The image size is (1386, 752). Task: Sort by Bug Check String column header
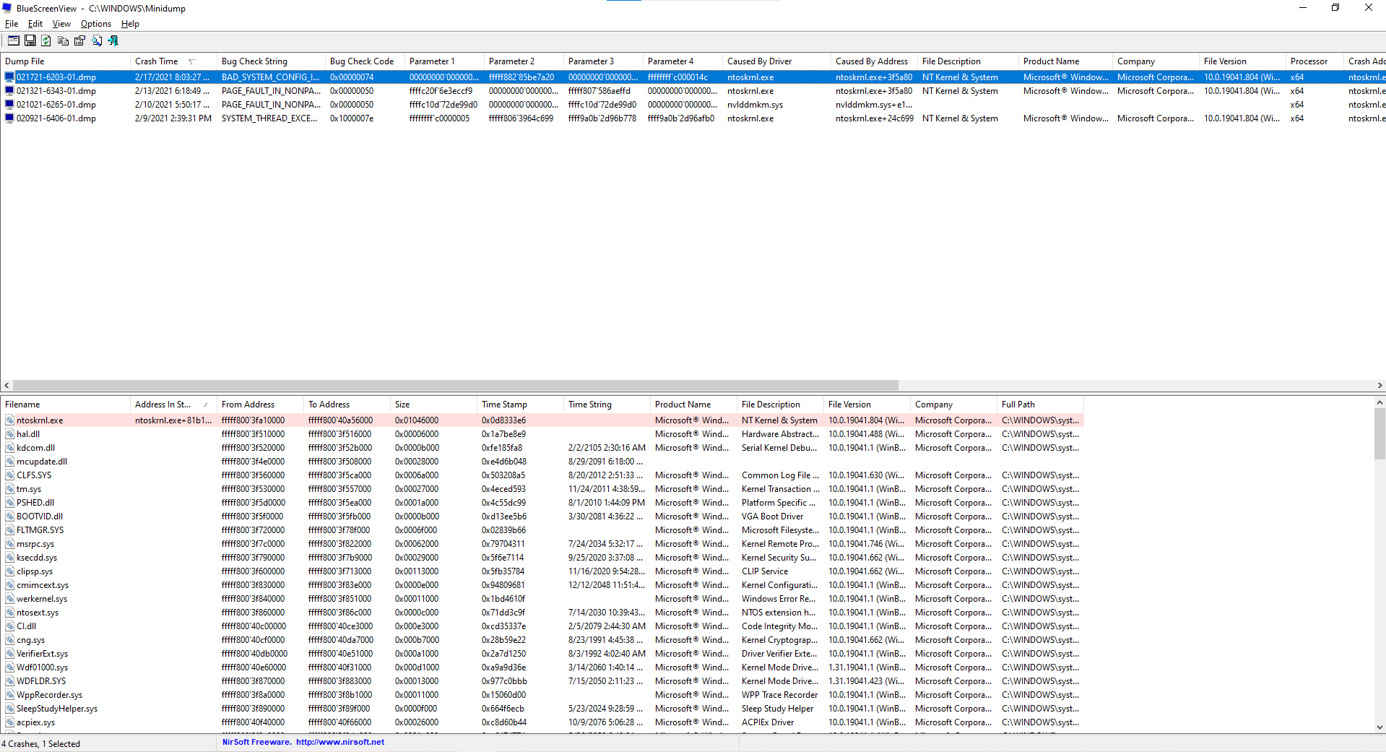271,61
